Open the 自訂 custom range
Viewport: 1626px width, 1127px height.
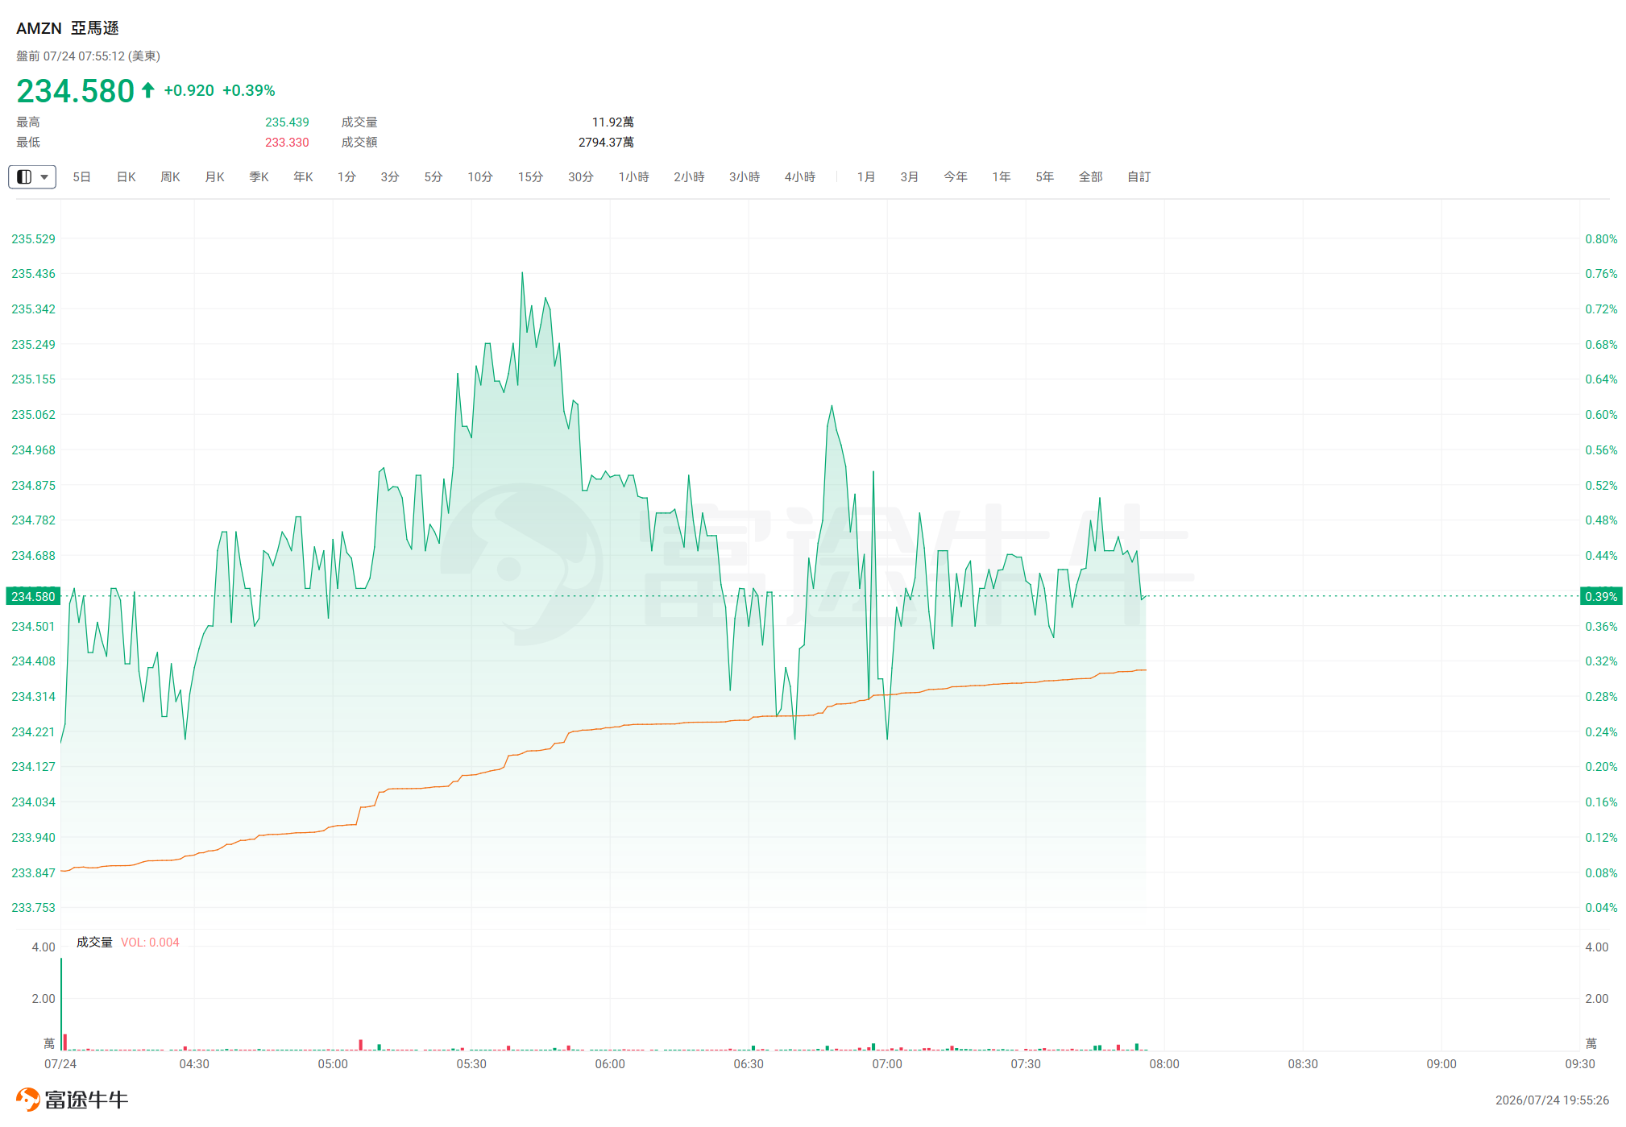click(1139, 176)
